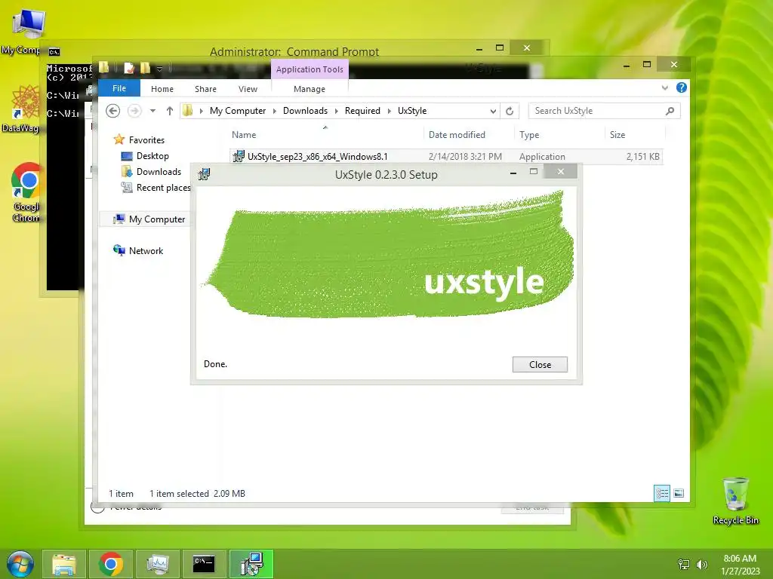Click the My Computer breadcrumb in address bar
This screenshot has height=579, width=773.
click(x=238, y=111)
